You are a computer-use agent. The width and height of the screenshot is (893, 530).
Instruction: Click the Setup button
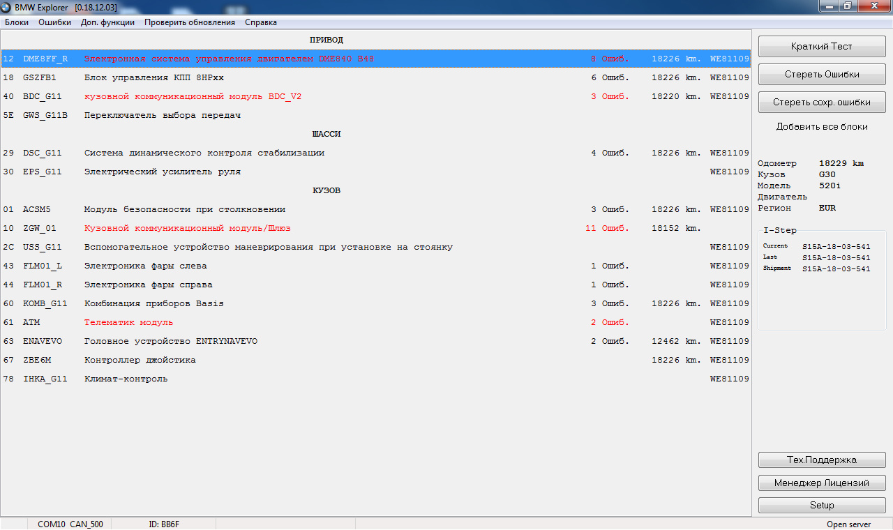(x=822, y=505)
